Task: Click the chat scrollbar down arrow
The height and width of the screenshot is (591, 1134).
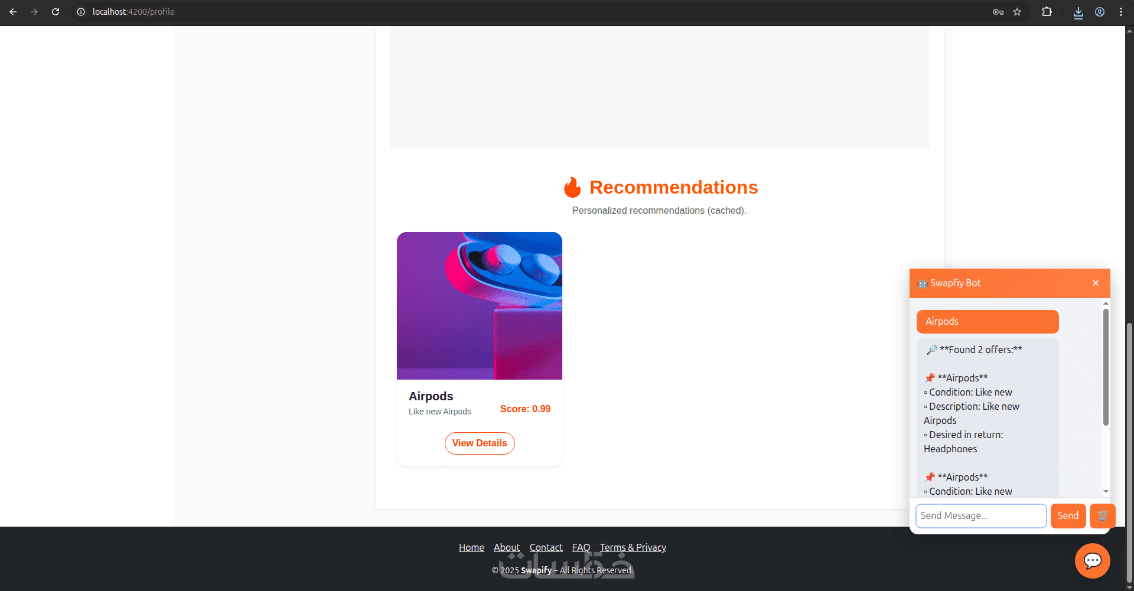Action: coord(1106,491)
